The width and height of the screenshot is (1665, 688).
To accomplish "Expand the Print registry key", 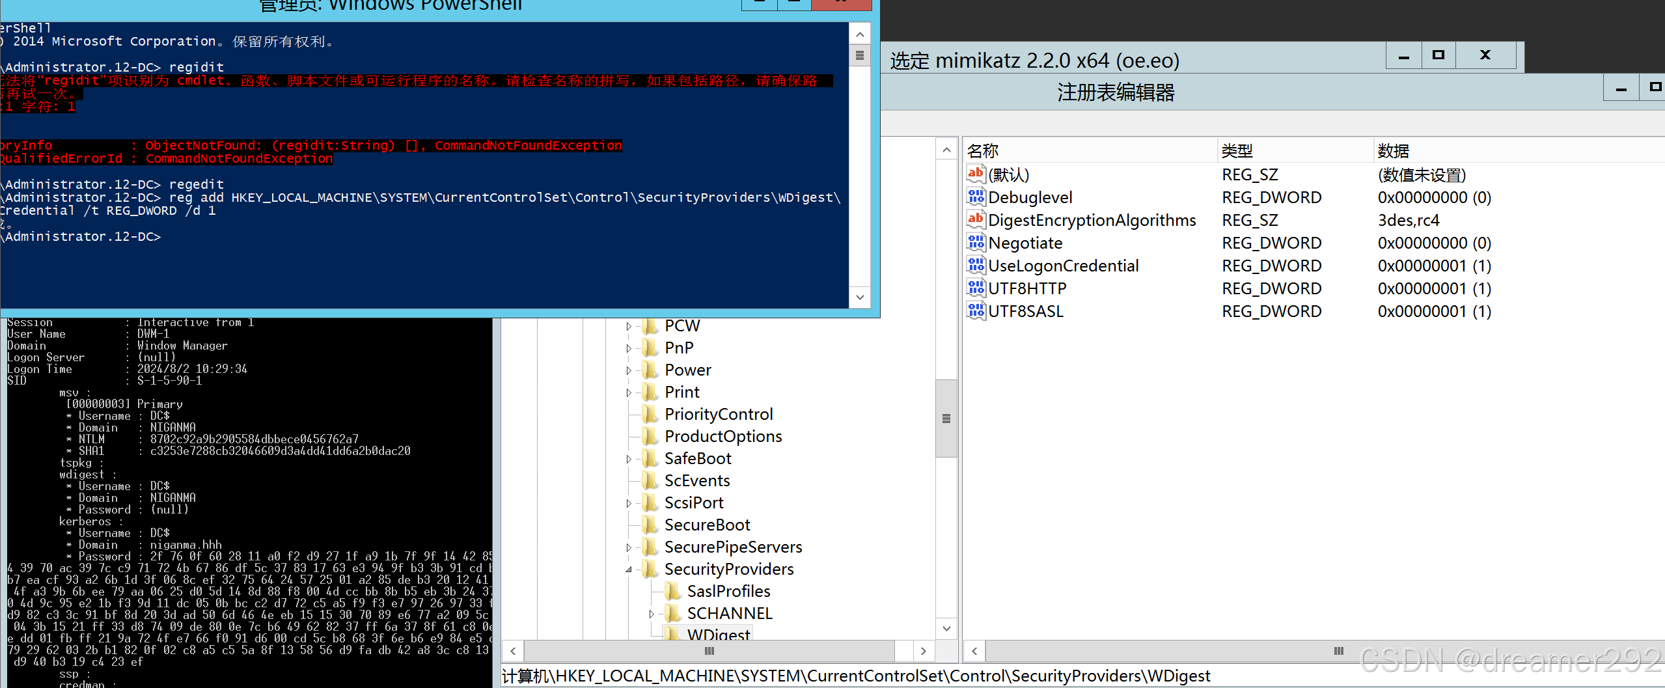I will [x=629, y=392].
